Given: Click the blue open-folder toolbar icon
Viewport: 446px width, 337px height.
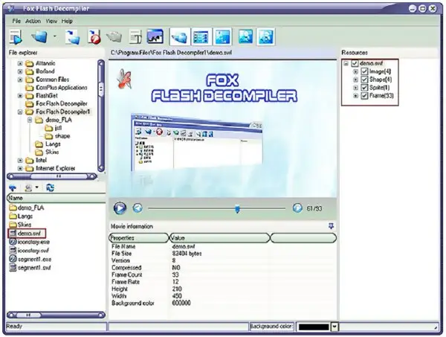Looking at the screenshot, I should point(39,36).
